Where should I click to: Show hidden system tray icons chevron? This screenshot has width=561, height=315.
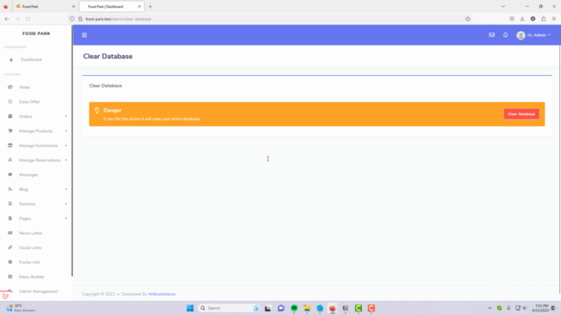(490, 308)
